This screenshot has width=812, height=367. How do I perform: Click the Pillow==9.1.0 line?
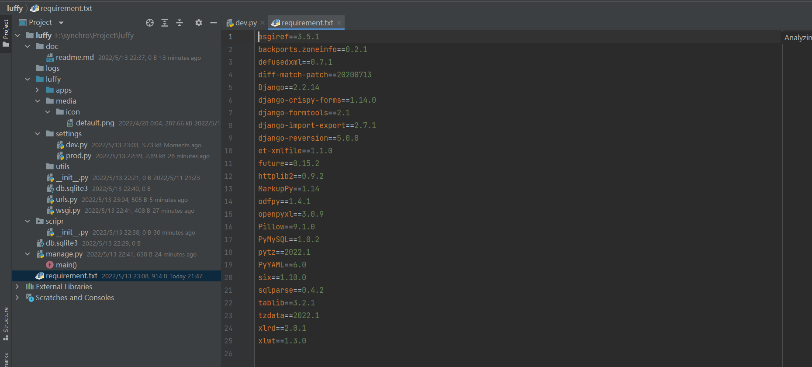click(x=287, y=227)
